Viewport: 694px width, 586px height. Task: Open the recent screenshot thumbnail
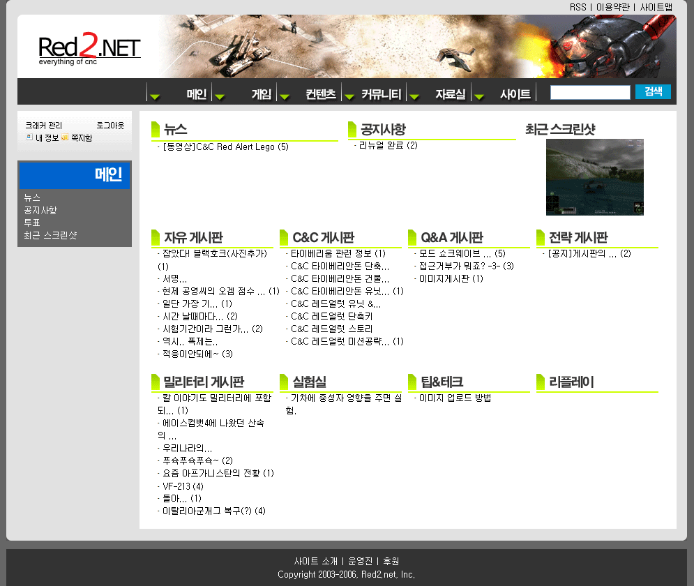(595, 177)
